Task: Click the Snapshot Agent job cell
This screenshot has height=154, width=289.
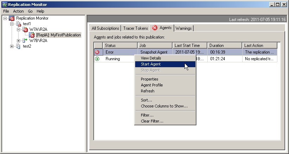Action: click(x=155, y=52)
